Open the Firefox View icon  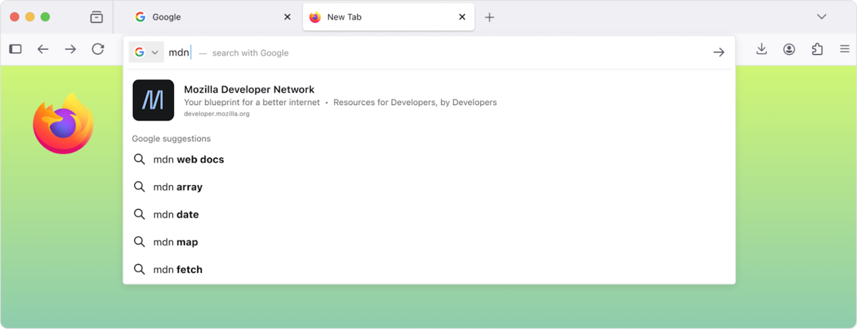[96, 17]
